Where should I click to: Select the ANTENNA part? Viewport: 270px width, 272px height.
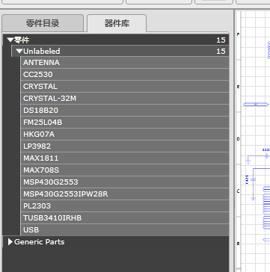[125, 62]
